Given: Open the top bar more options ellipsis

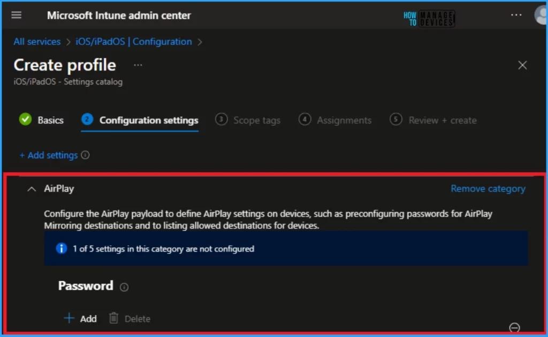Looking at the screenshot, I should [516, 15].
